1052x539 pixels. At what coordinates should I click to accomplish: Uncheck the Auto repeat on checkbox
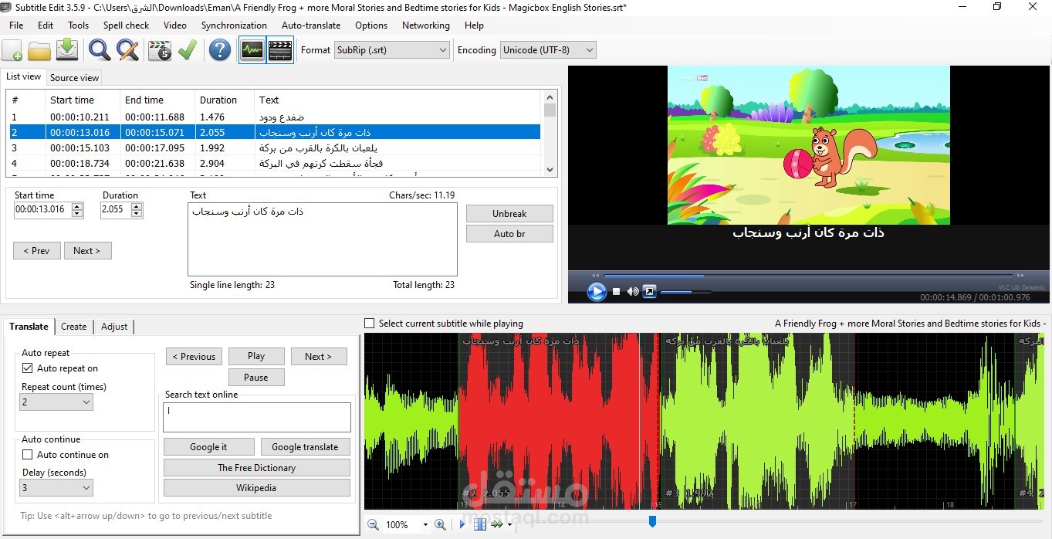pos(28,368)
